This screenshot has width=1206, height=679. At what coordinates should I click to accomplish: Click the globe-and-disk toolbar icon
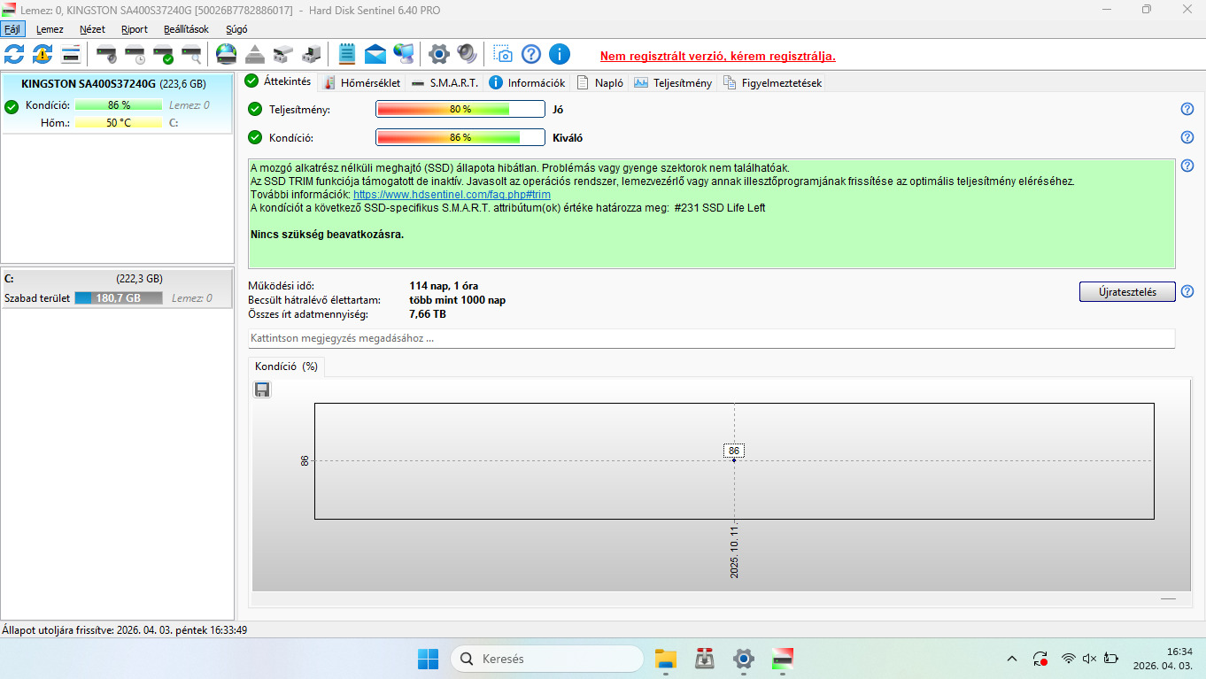pyautogui.click(x=227, y=54)
